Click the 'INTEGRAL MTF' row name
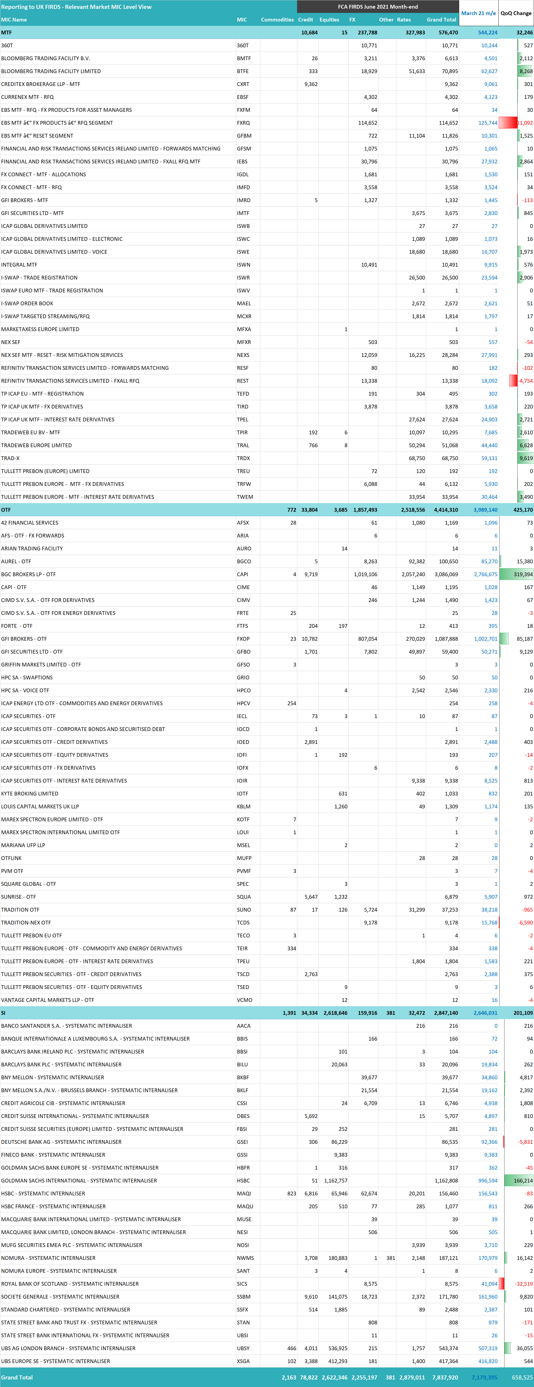534x1387 pixels. click(19, 265)
